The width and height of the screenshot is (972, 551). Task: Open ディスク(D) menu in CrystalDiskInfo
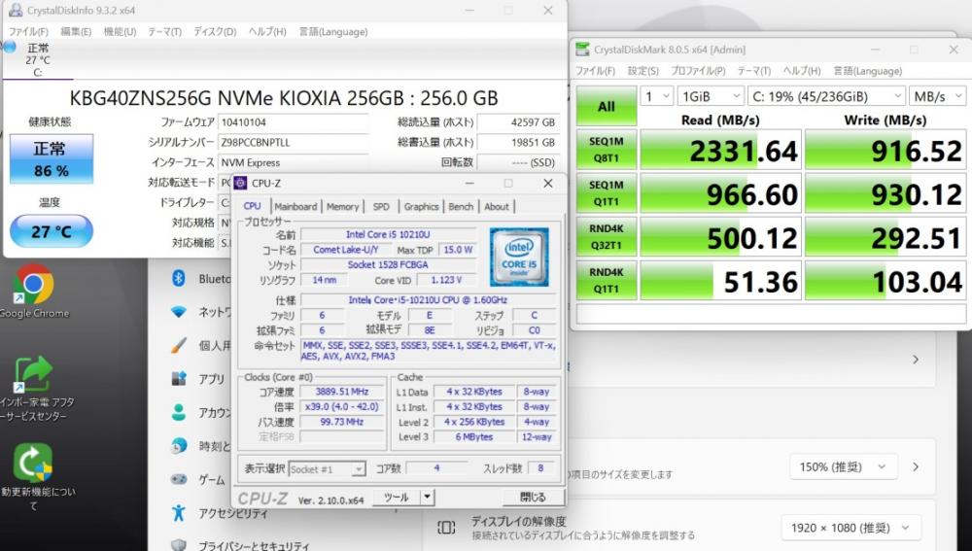click(x=215, y=32)
